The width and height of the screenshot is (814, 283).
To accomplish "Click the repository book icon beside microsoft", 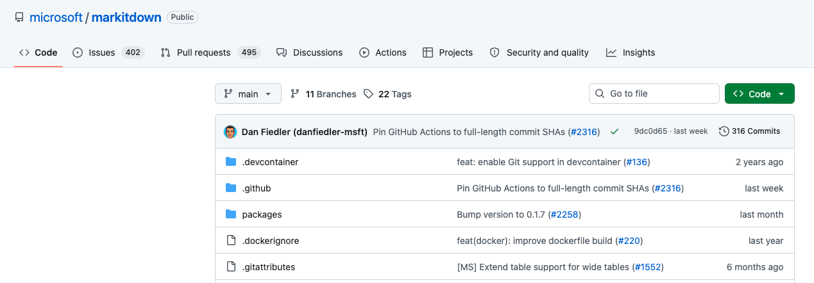I will click(x=19, y=18).
